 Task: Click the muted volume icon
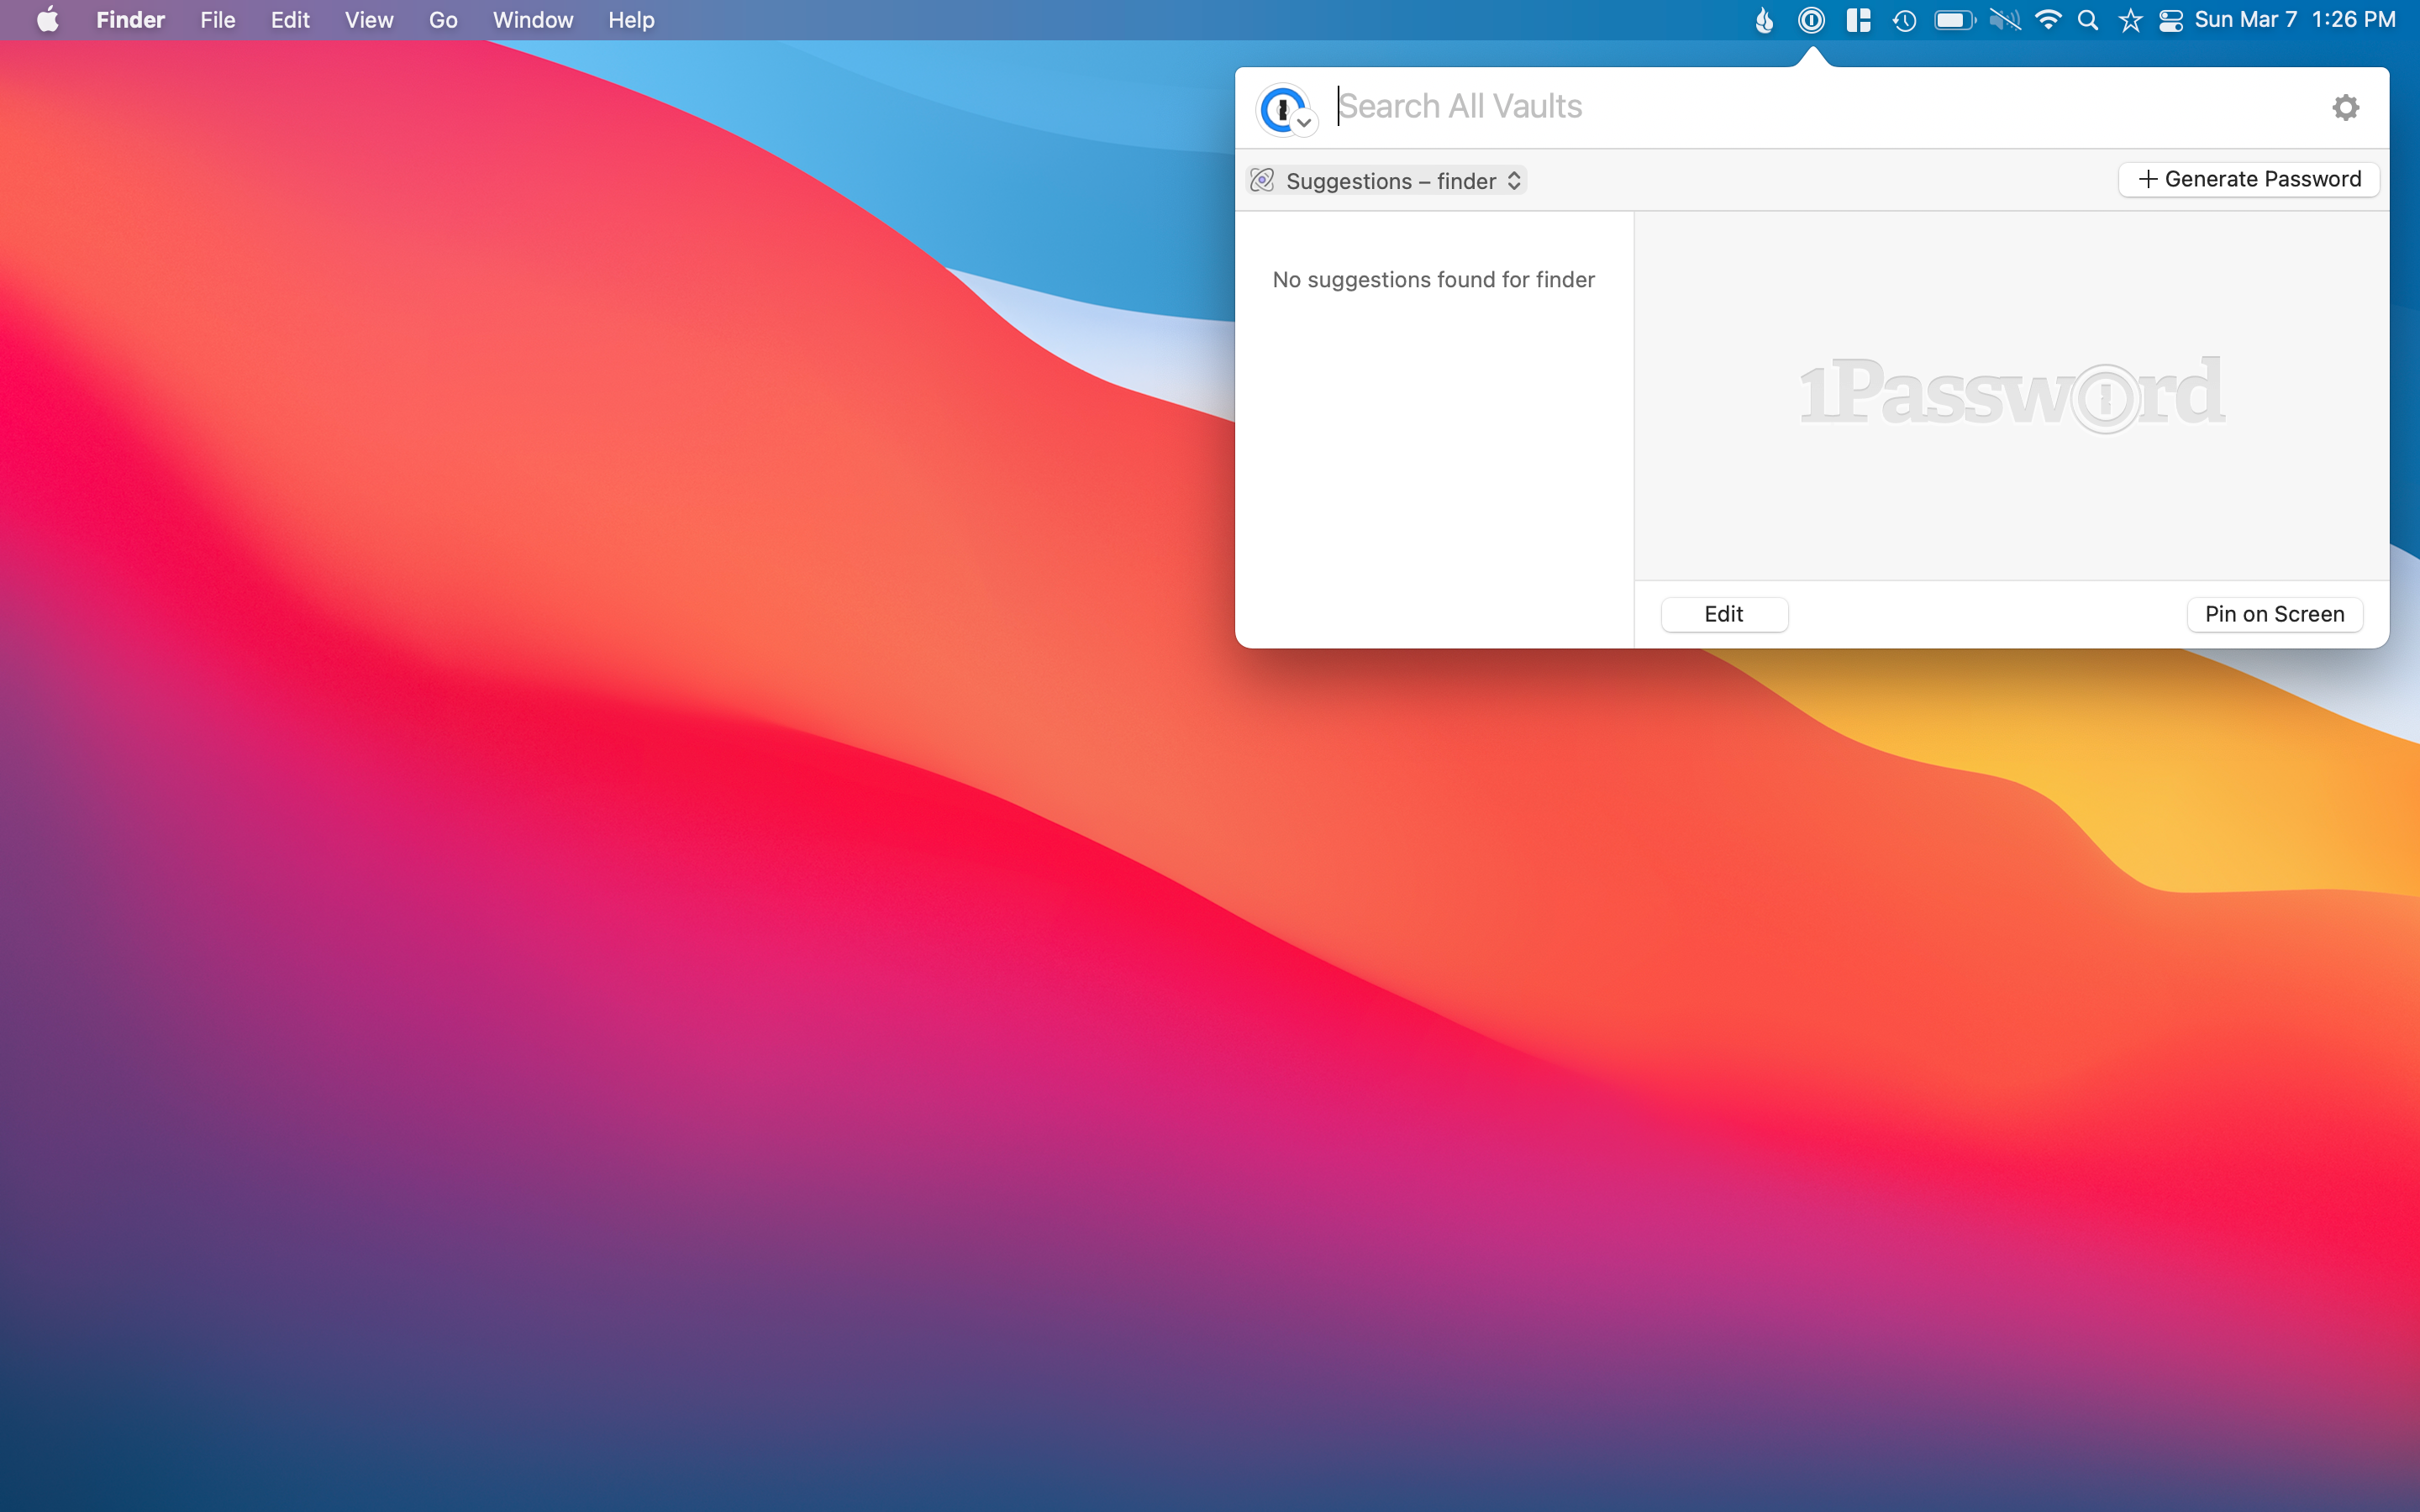click(2005, 20)
